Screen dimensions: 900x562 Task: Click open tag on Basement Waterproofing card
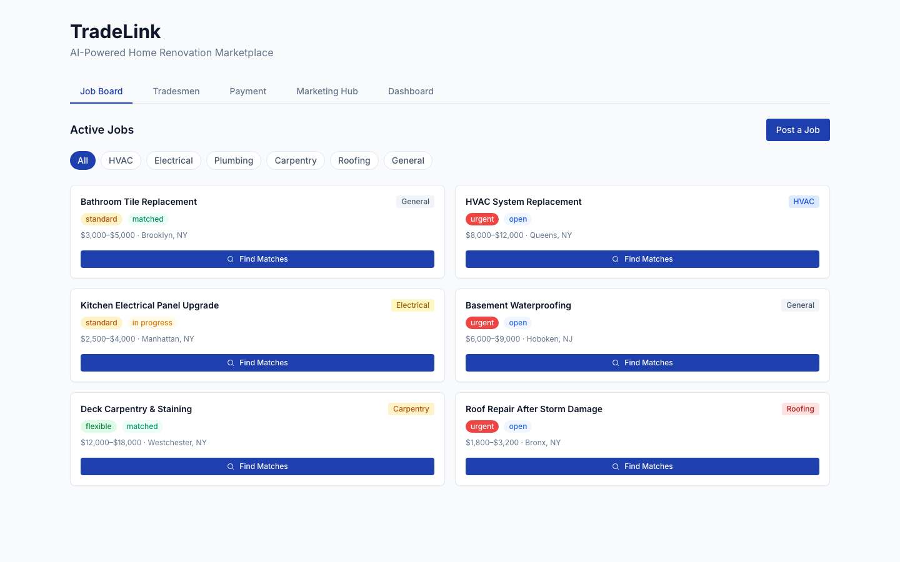point(518,323)
